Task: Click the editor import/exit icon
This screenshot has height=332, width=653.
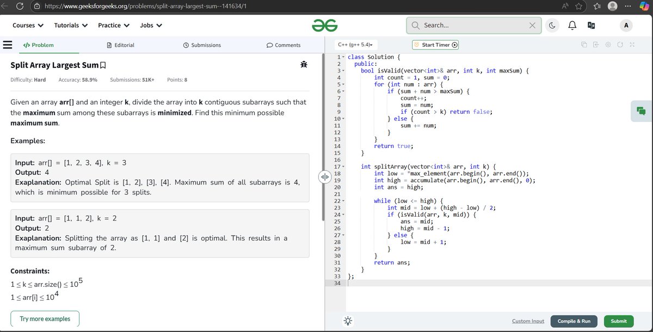Action: (596, 45)
